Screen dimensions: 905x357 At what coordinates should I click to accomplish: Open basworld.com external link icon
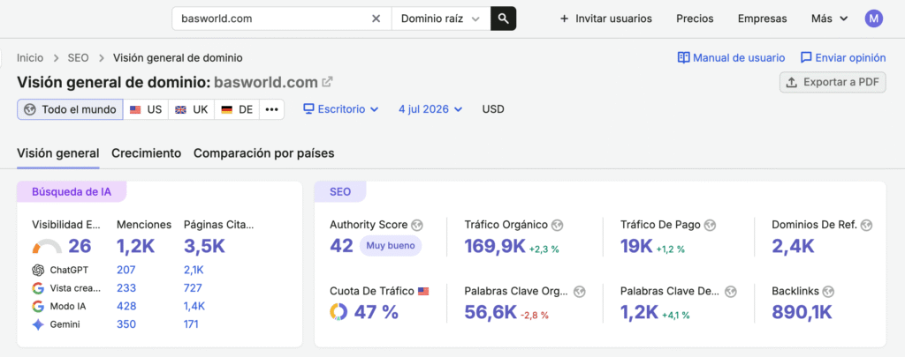pyautogui.click(x=327, y=82)
